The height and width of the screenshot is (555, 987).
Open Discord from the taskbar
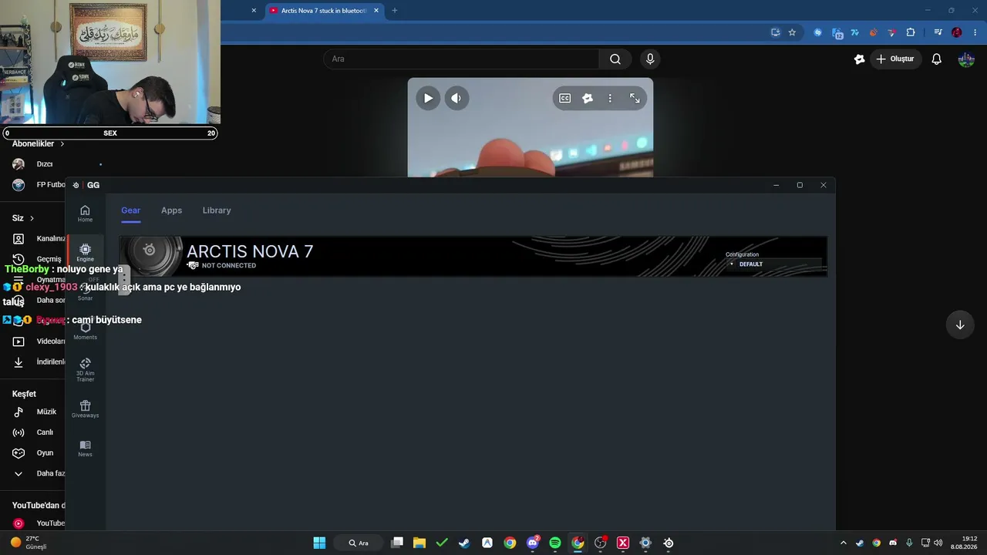click(533, 543)
